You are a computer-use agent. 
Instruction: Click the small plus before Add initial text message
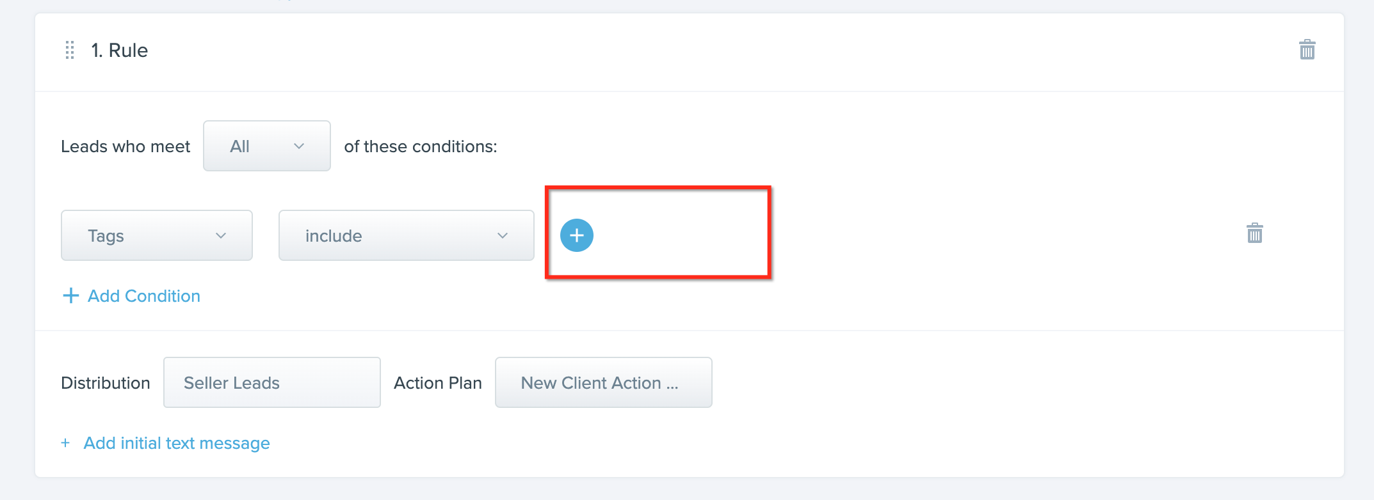point(65,443)
